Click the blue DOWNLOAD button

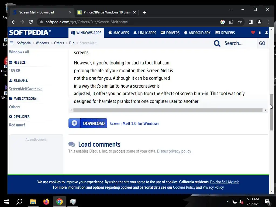pos(88,123)
